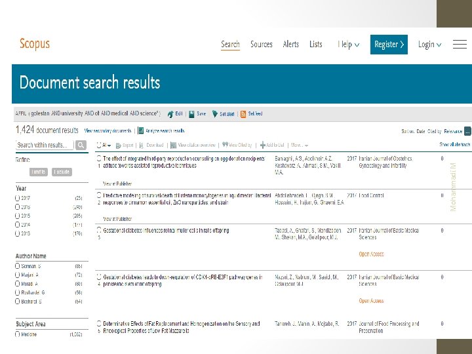
Task: Click the View citation overview icon
Action: (x=173, y=146)
